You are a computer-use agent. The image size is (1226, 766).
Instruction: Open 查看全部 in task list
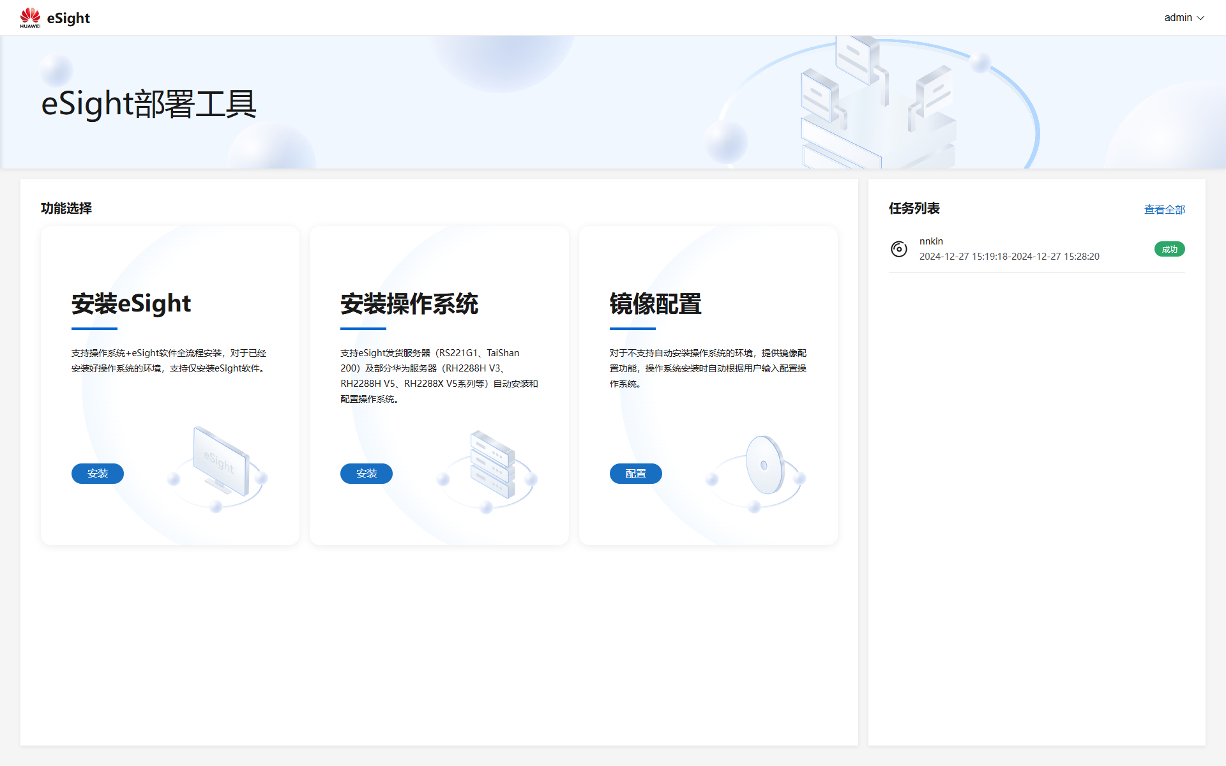[x=1164, y=209]
